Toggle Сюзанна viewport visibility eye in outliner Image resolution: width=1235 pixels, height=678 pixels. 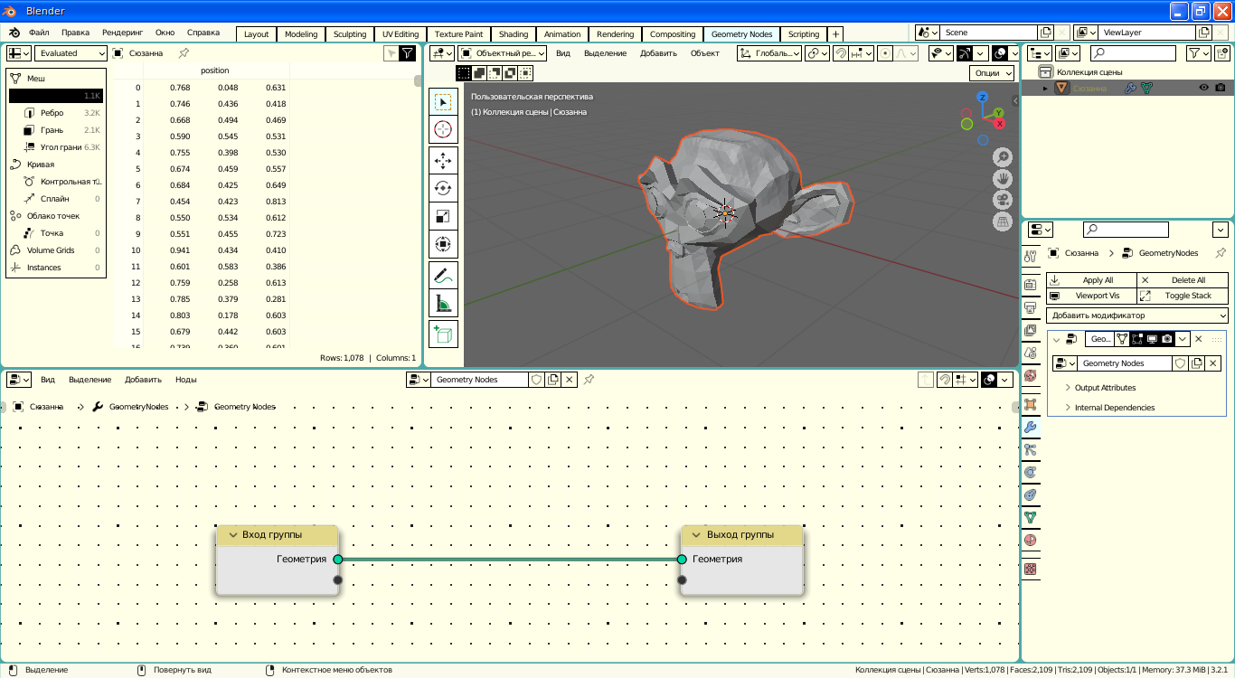click(x=1204, y=88)
